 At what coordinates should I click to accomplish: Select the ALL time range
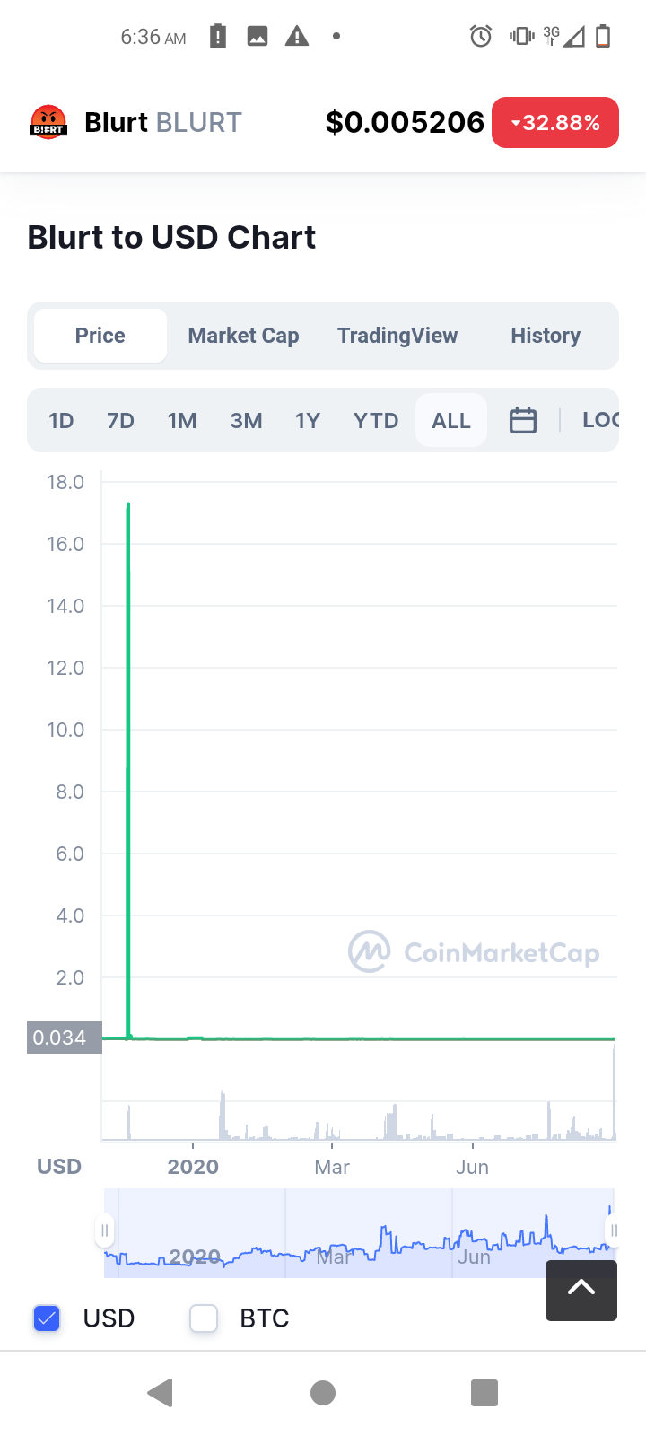pos(451,421)
